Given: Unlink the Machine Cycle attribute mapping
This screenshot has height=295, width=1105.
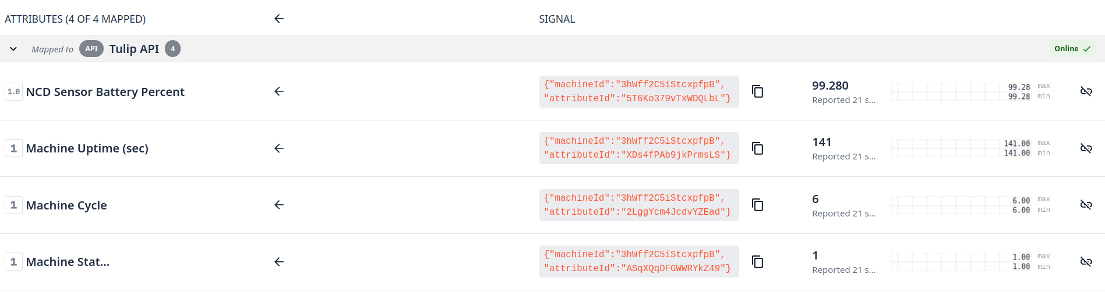Looking at the screenshot, I should pos(1086,205).
